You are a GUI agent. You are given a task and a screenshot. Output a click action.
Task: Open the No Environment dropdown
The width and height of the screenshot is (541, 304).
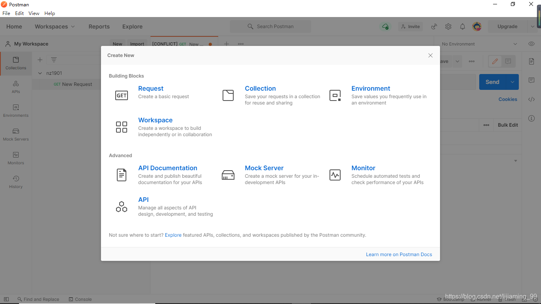pyautogui.click(x=480, y=44)
